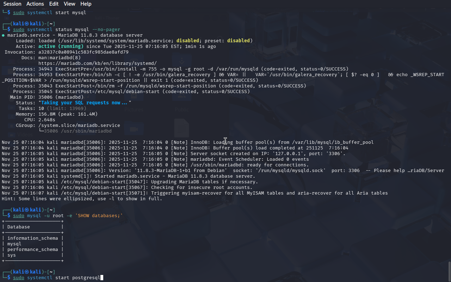Select the information_schema database row
This screenshot has width=451, height=282.
point(32,238)
